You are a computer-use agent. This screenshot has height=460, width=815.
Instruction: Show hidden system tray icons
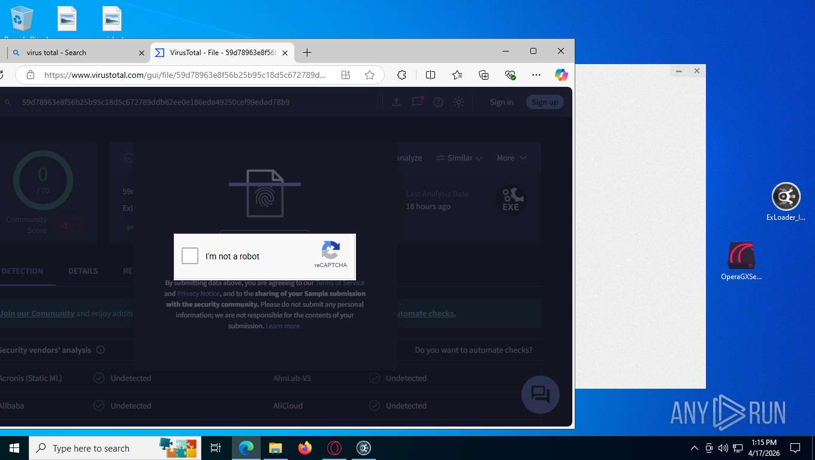pyautogui.click(x=695, y=448)
